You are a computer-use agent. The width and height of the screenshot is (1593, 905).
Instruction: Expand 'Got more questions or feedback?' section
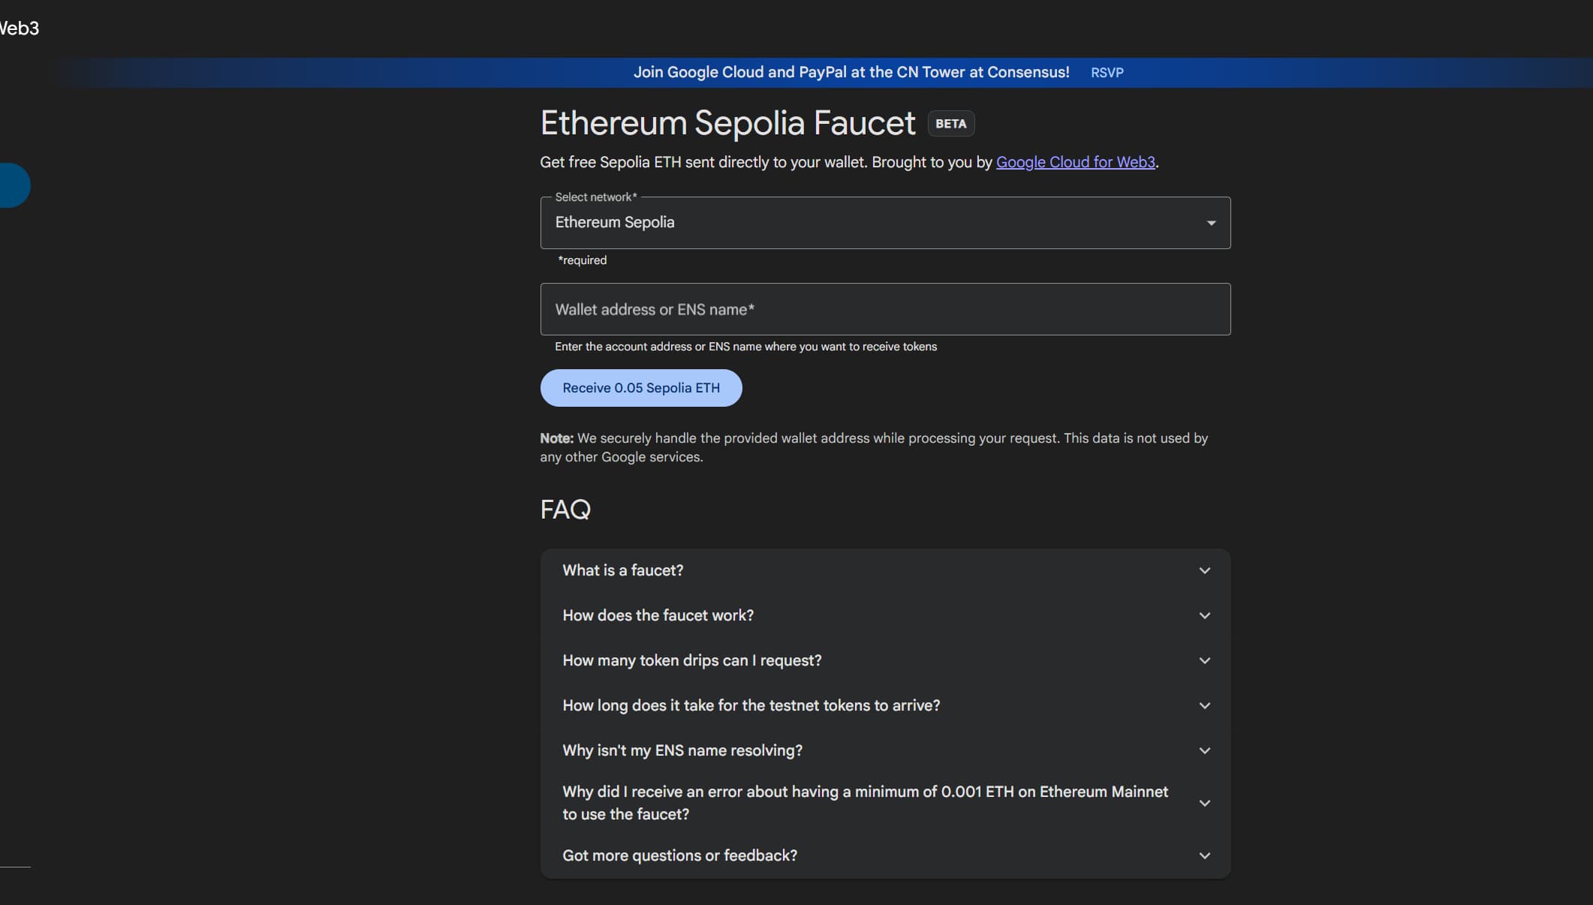tap(884, 855)
